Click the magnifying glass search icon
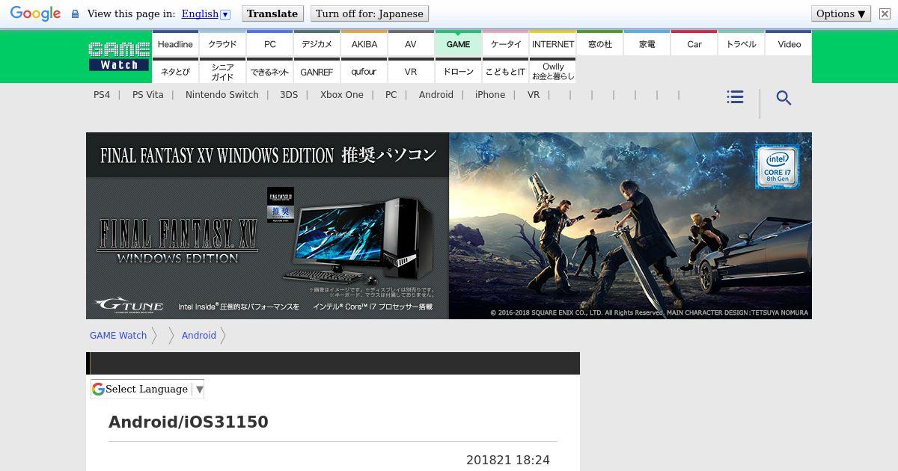898x471 pixels. pyautogui.click(x=784, y=98)
